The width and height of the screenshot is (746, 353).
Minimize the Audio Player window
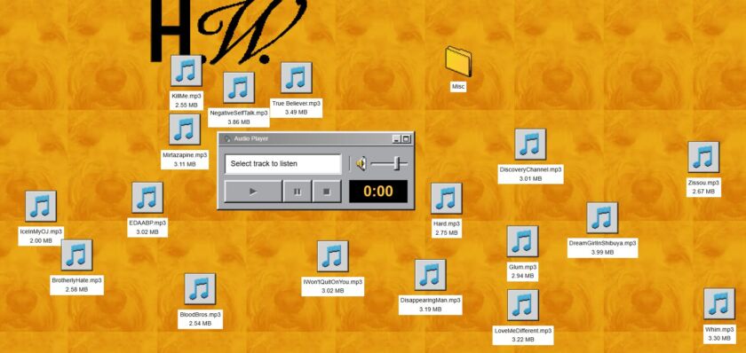click(396, 138)
